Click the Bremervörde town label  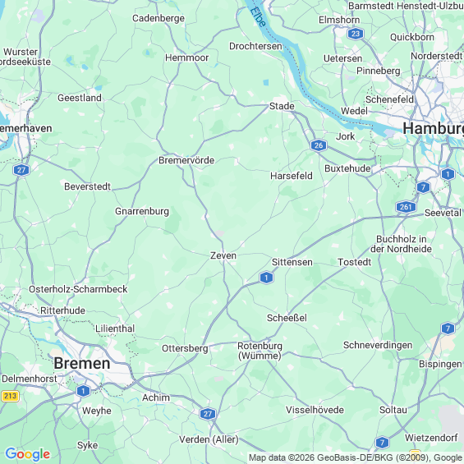coord(186,160)
